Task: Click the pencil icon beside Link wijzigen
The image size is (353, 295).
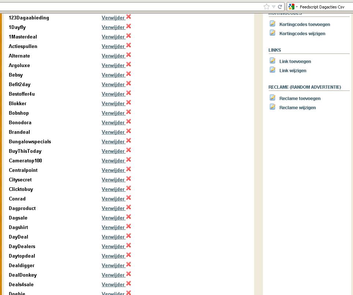Action: [272, 70]
